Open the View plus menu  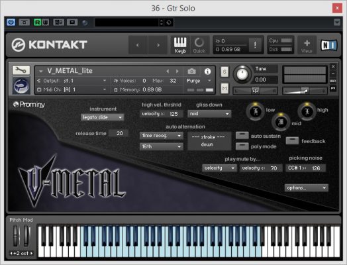coord(307,46)
